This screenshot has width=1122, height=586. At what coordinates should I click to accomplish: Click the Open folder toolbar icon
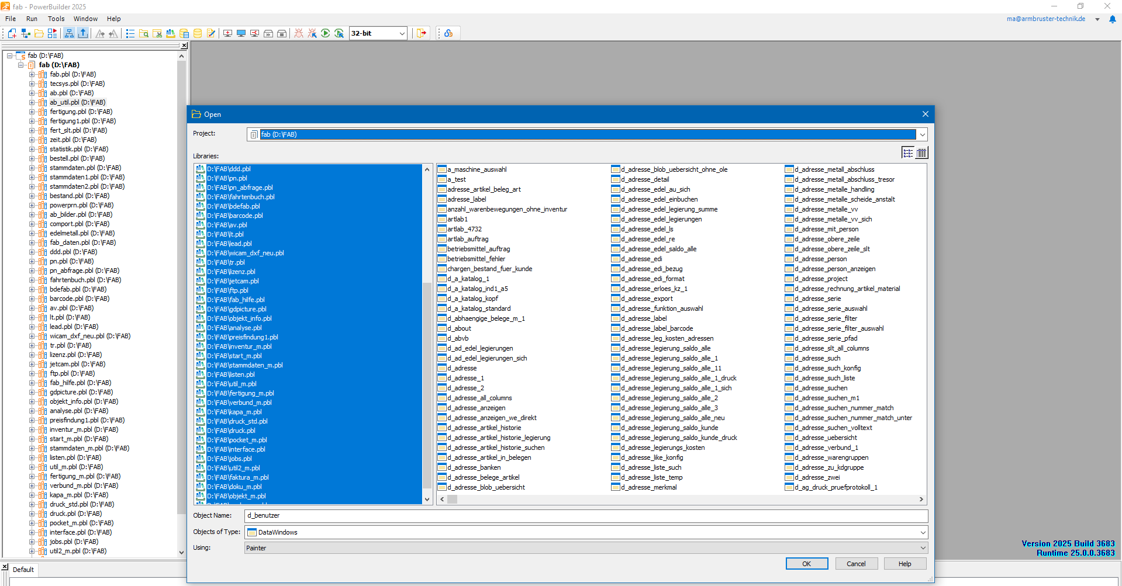[x=39, y=33]
